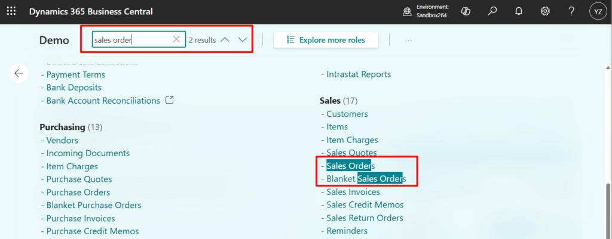Select Intrastat Reports entry
This screenshot has height=239, width=612.
point(359,75)
